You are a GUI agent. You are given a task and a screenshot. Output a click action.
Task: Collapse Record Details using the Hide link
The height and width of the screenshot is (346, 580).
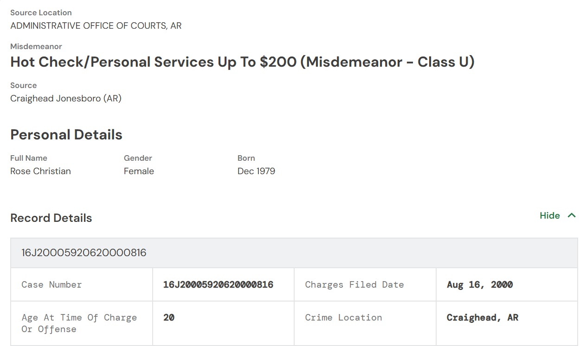pyautogui.click(x=550, y=215)
